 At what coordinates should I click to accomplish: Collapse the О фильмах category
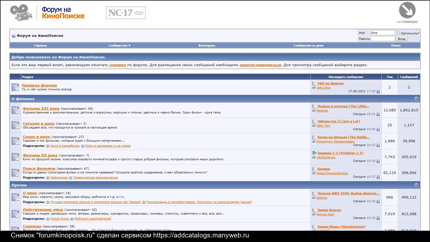pyautogui.click(x=416, y=99)
